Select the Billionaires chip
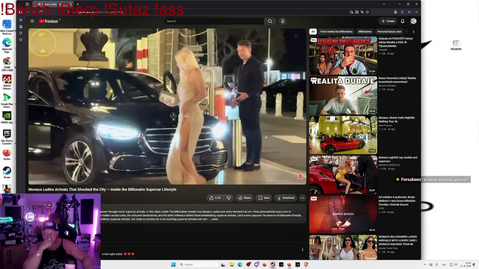This screenshot has width=479, height=269. pyautogui.click(x=365, y=32)
